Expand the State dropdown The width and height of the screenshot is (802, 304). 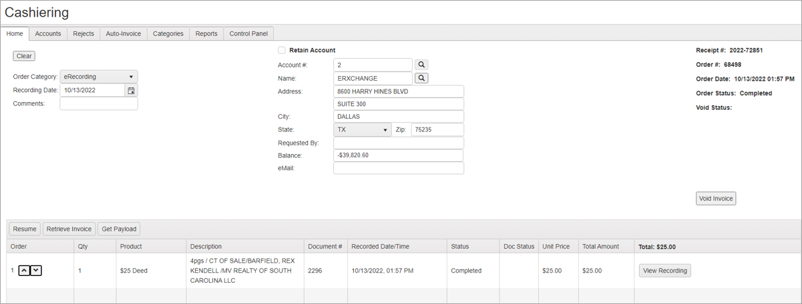363,130
